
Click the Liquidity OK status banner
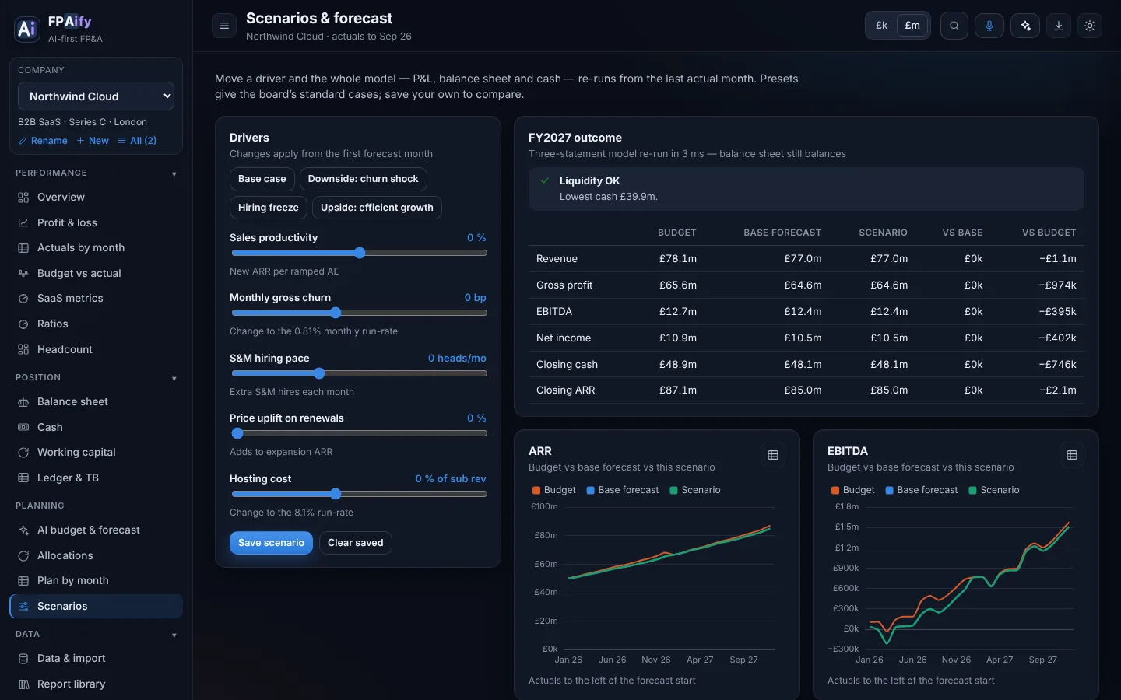806,189
